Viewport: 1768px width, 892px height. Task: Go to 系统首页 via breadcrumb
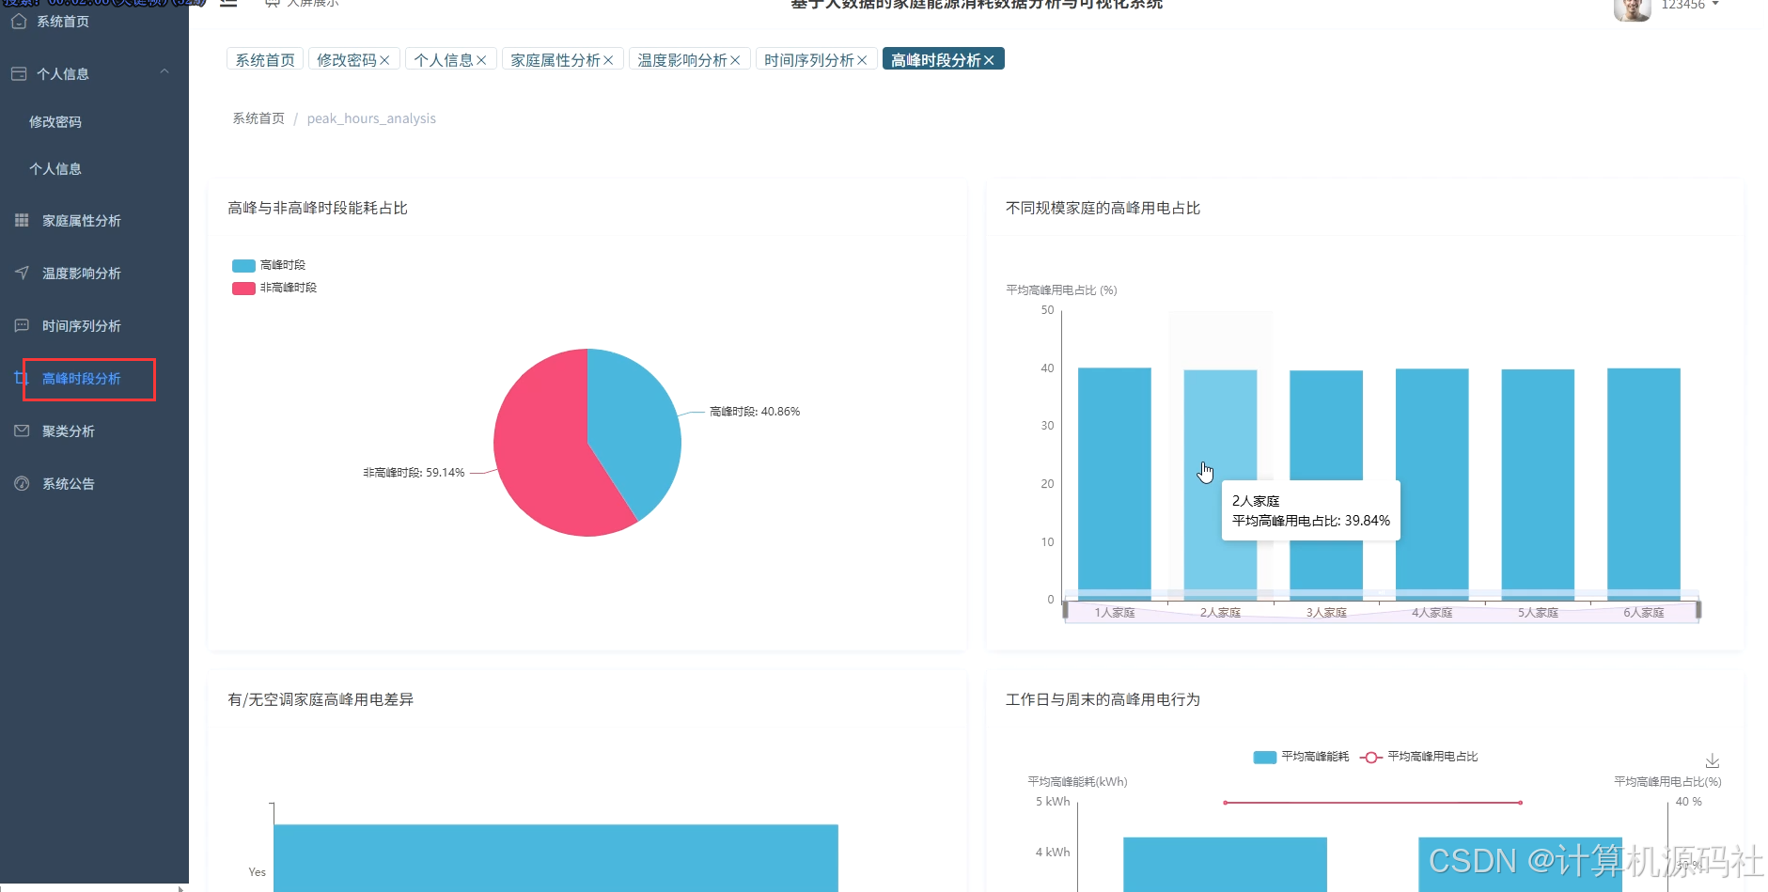click(258, 118)
